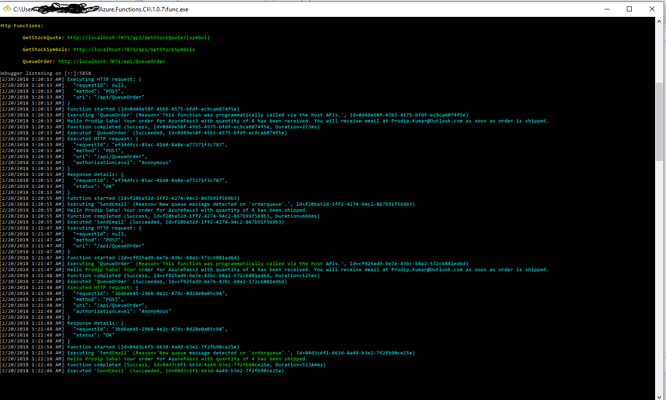Select the GetStockQuote localhost URL
Screen dimensions: 666x400
coord(139,38)
